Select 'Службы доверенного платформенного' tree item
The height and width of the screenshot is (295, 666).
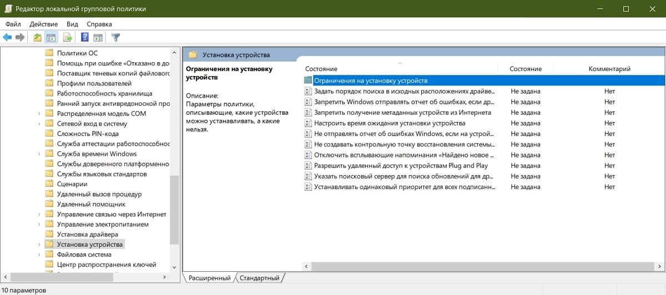(113, 164)
